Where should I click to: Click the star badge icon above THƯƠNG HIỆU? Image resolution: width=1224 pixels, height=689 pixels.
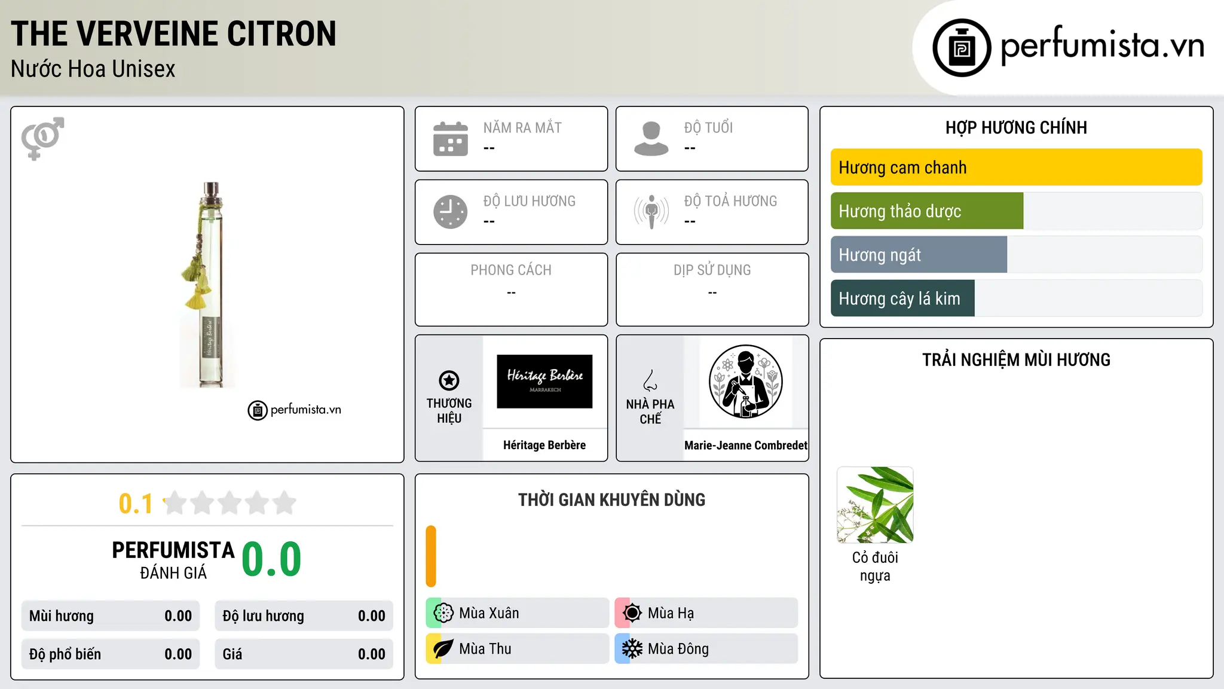(x=449, y=380)
